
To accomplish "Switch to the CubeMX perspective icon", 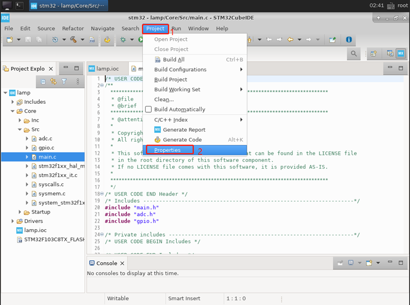I will tap(401, 54).
